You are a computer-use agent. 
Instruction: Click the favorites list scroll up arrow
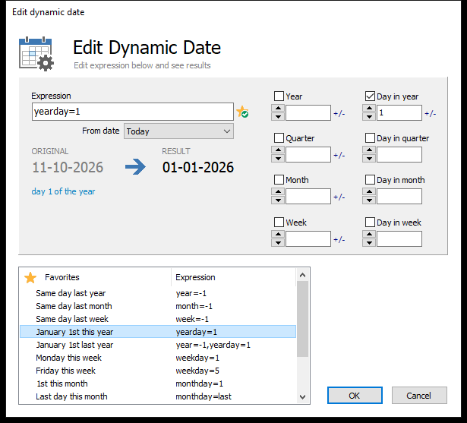302,275
